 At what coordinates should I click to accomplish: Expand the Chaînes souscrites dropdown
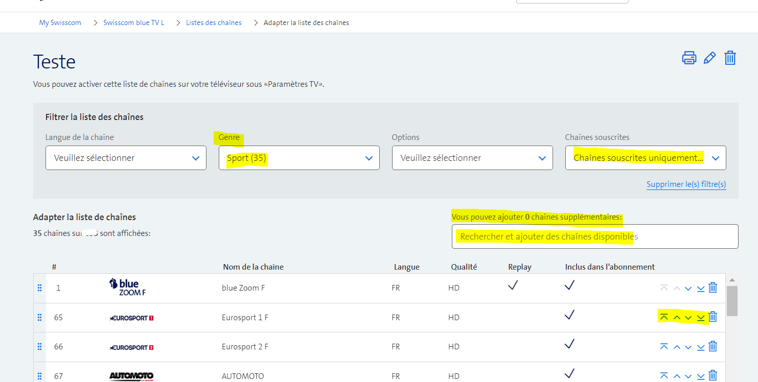click(x=646, y=158)
